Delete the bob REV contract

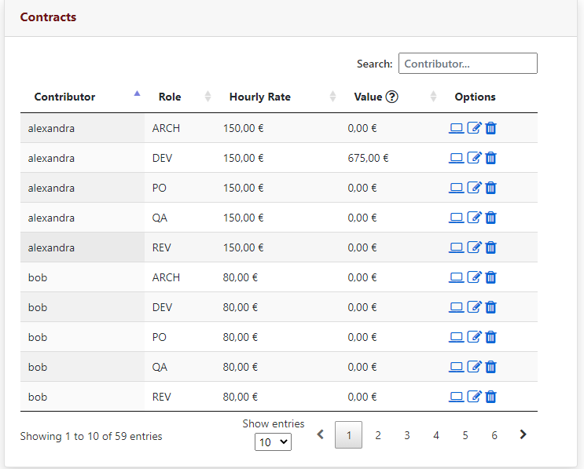491,397
